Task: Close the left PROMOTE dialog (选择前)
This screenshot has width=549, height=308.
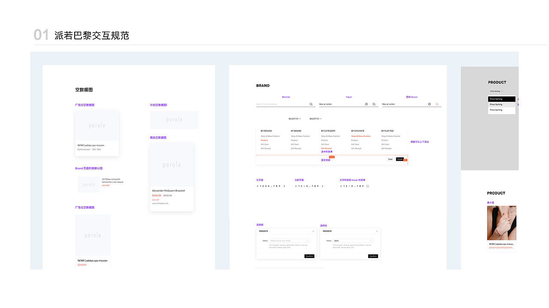Action: tap(313, 231)
